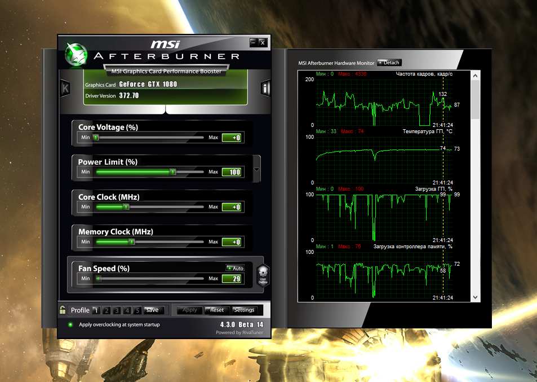Screen dimensions: 537x382
Task: Select profile slot 2
Action: tap(106, 310)
